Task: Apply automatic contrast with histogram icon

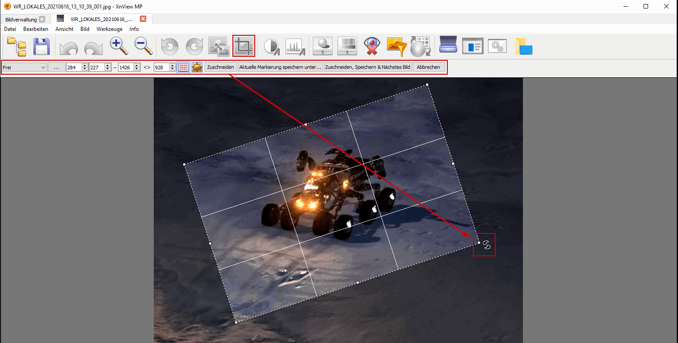Action: [x=296, y=47]
